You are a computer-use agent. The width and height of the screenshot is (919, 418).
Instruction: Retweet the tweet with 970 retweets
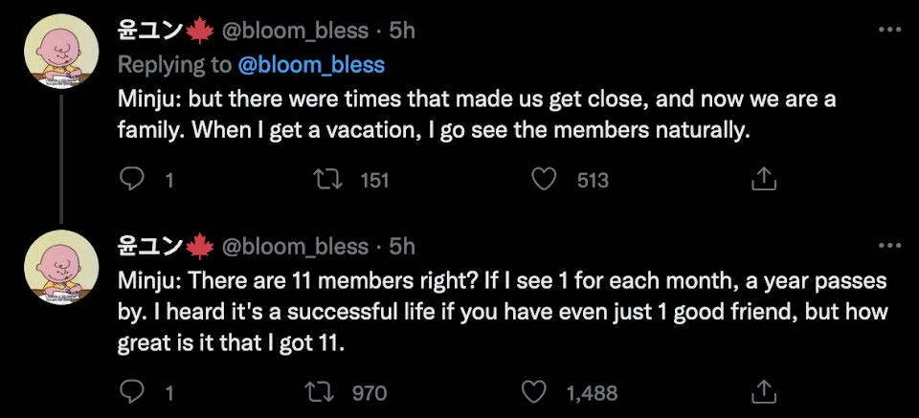click(x=336, y=392)
